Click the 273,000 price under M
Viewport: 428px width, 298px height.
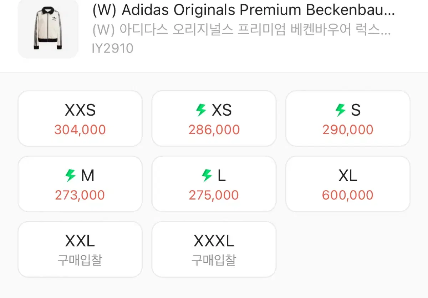[80, 195]
